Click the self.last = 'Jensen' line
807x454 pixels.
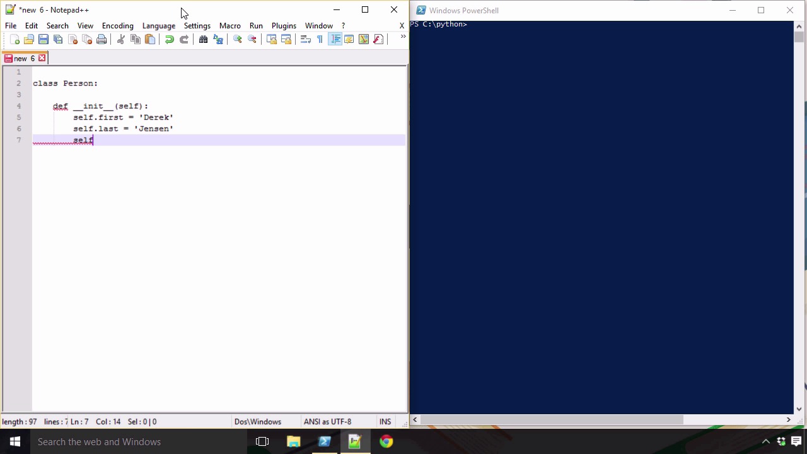(123, 129)
